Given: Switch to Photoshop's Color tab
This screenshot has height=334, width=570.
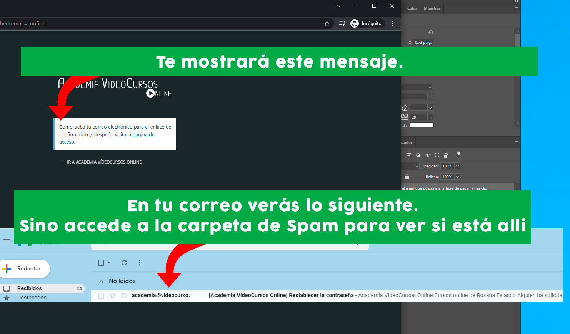Looking at the screenshot, I should pos(412,8).
